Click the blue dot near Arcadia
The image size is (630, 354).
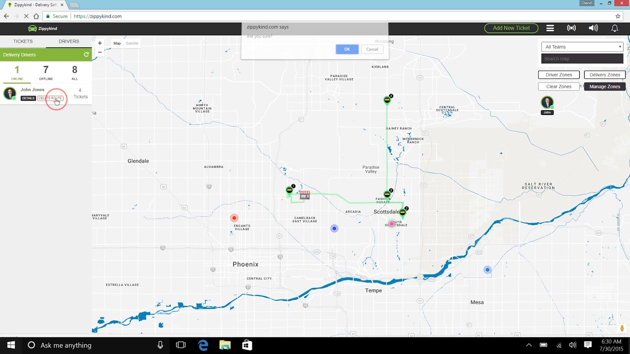click(334, 228)
